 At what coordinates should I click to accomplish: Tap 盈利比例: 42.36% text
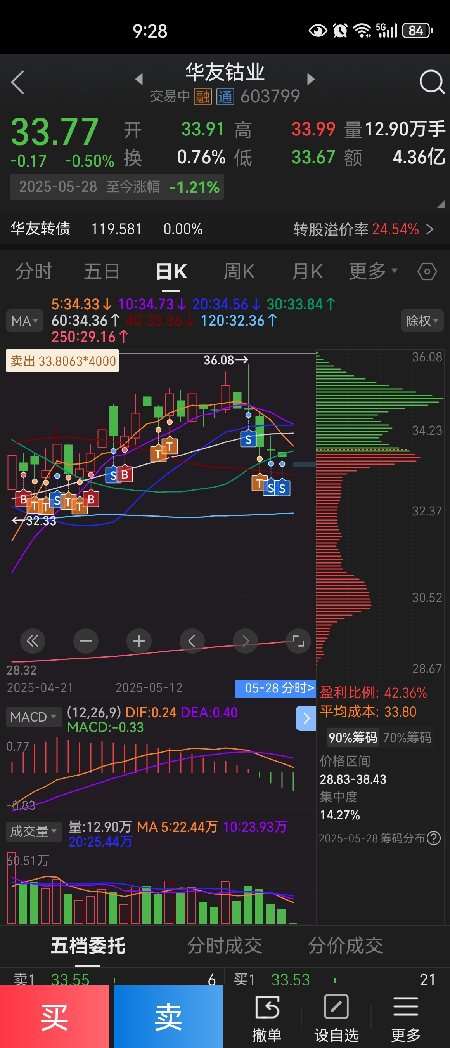tap(373, 692)
